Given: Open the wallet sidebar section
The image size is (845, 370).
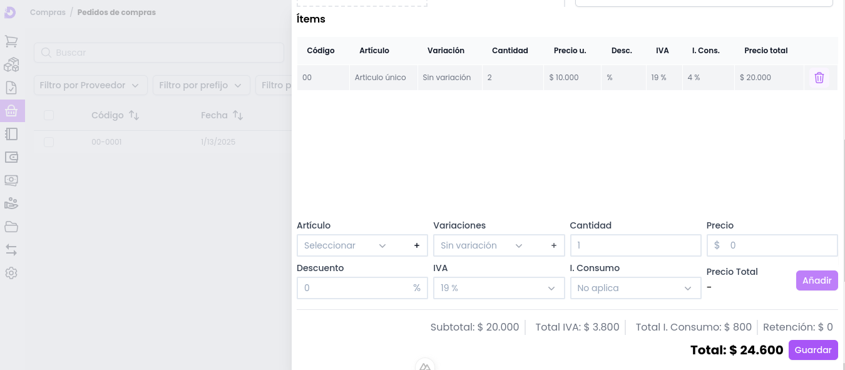Looking at the screenshot, I should click(11, 157).
